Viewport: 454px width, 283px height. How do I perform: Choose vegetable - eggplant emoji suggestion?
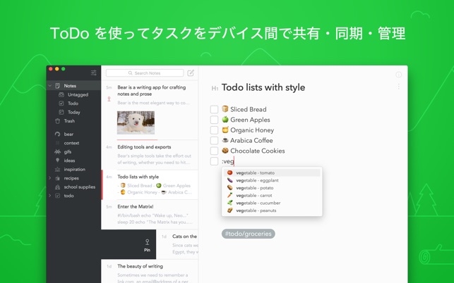tap(272, 180)
